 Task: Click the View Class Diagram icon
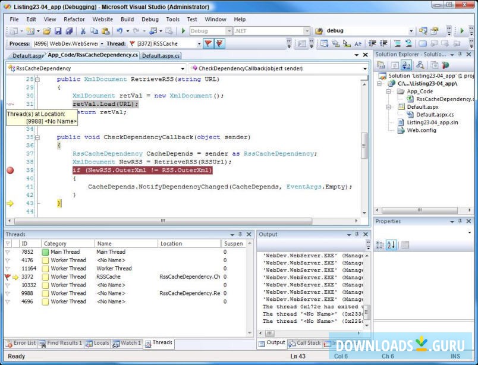(x=420, y=65)
